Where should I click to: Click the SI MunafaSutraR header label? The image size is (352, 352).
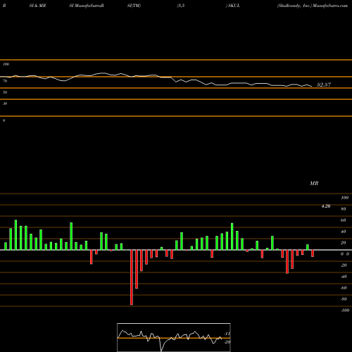point(87,6)
